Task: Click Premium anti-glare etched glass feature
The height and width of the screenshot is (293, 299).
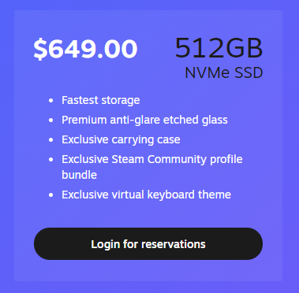Action: coord(144,120)
